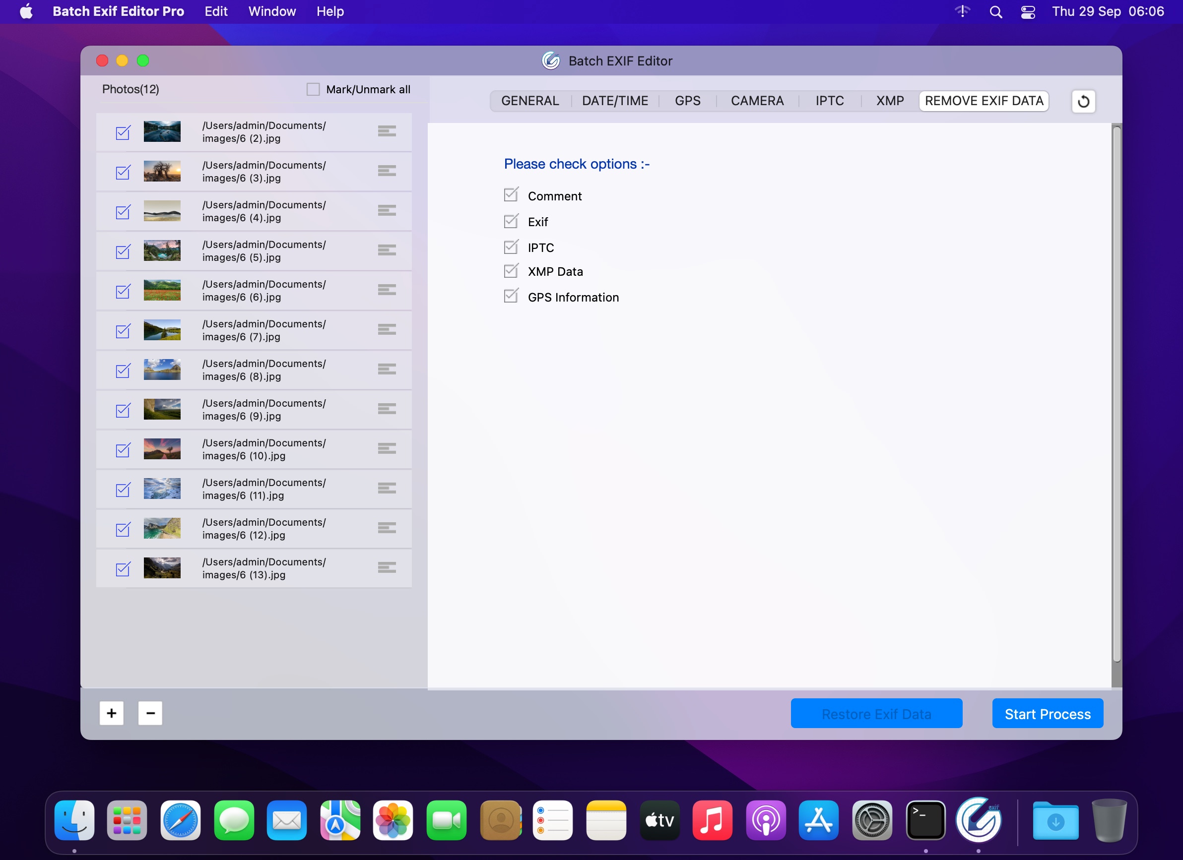Switch to the CAMERA tab
Screen dimensions: 1183x860
(x=757, y=101)
